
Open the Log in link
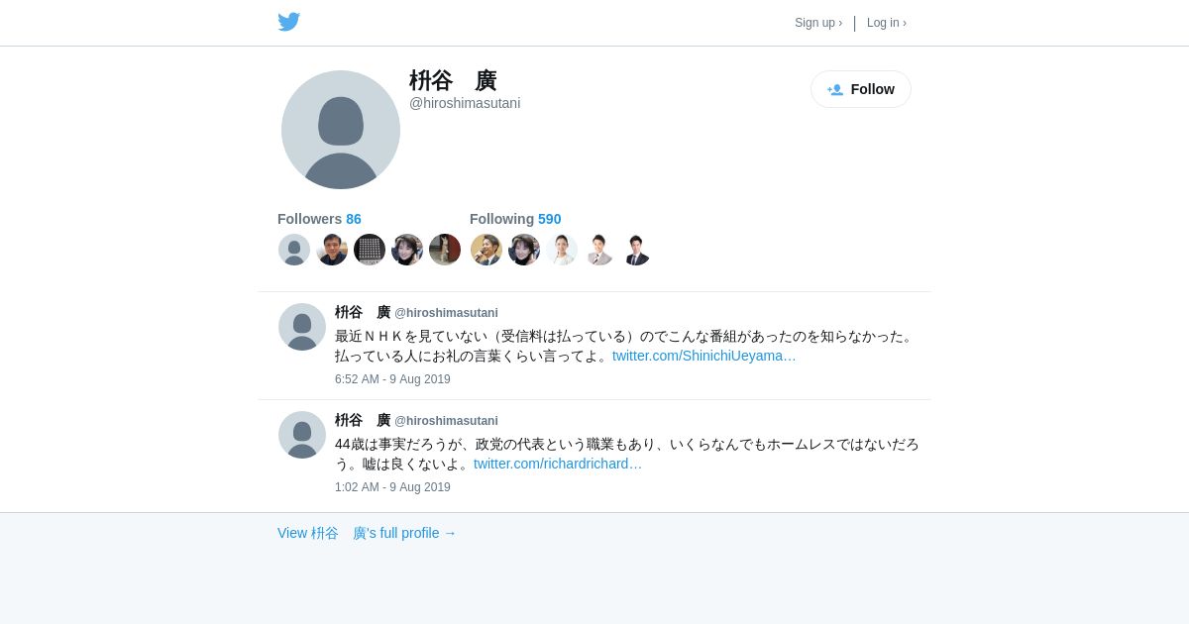coord(887,23)
